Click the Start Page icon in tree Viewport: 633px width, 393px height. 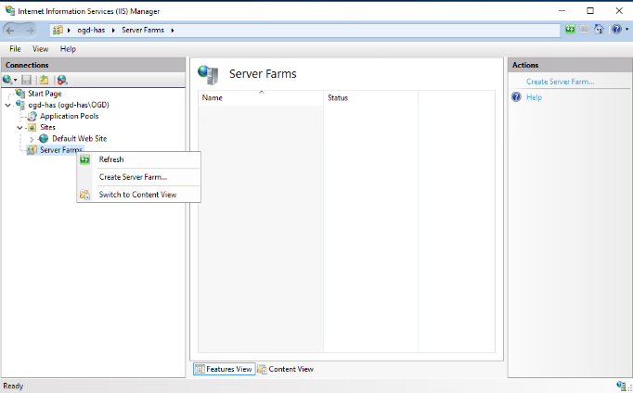(20, 94)
